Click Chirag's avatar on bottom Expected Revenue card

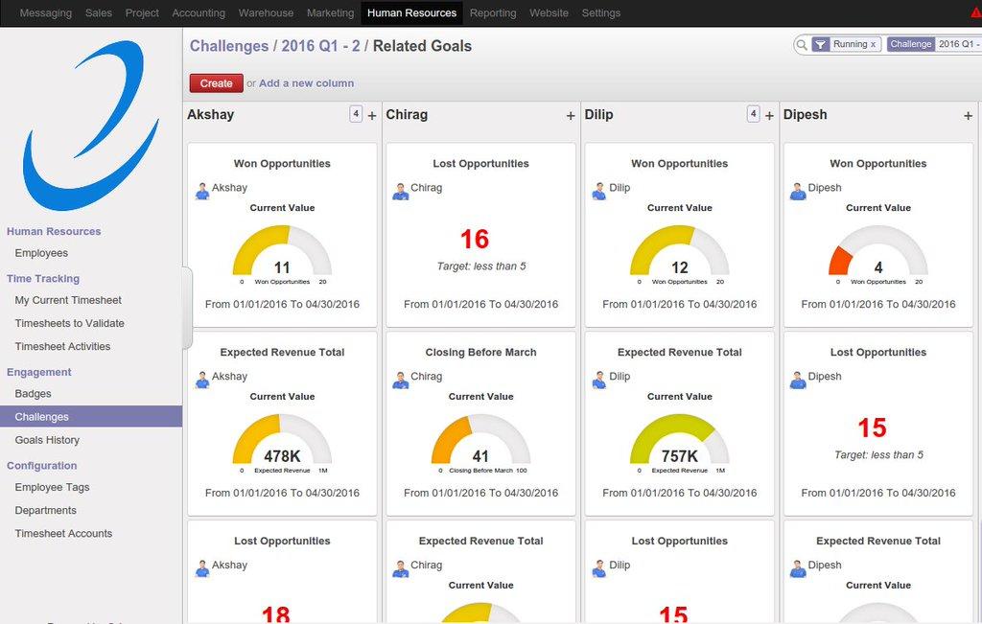tap(401, 568)
